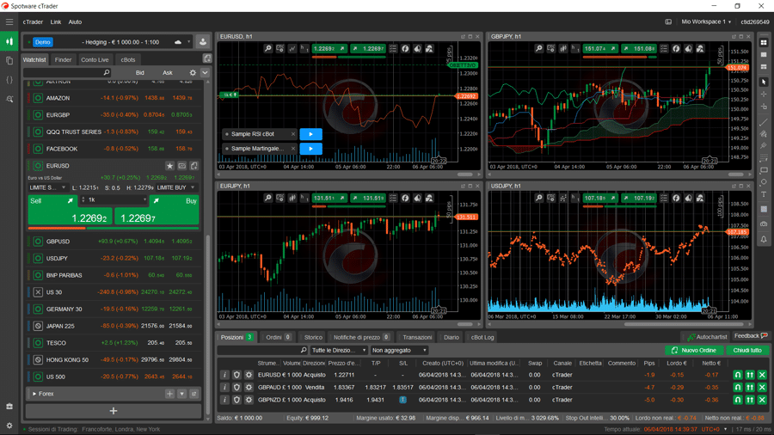
Task: Open the hamburger main menu
Action: pyautogui.click(x=9, y=21)
